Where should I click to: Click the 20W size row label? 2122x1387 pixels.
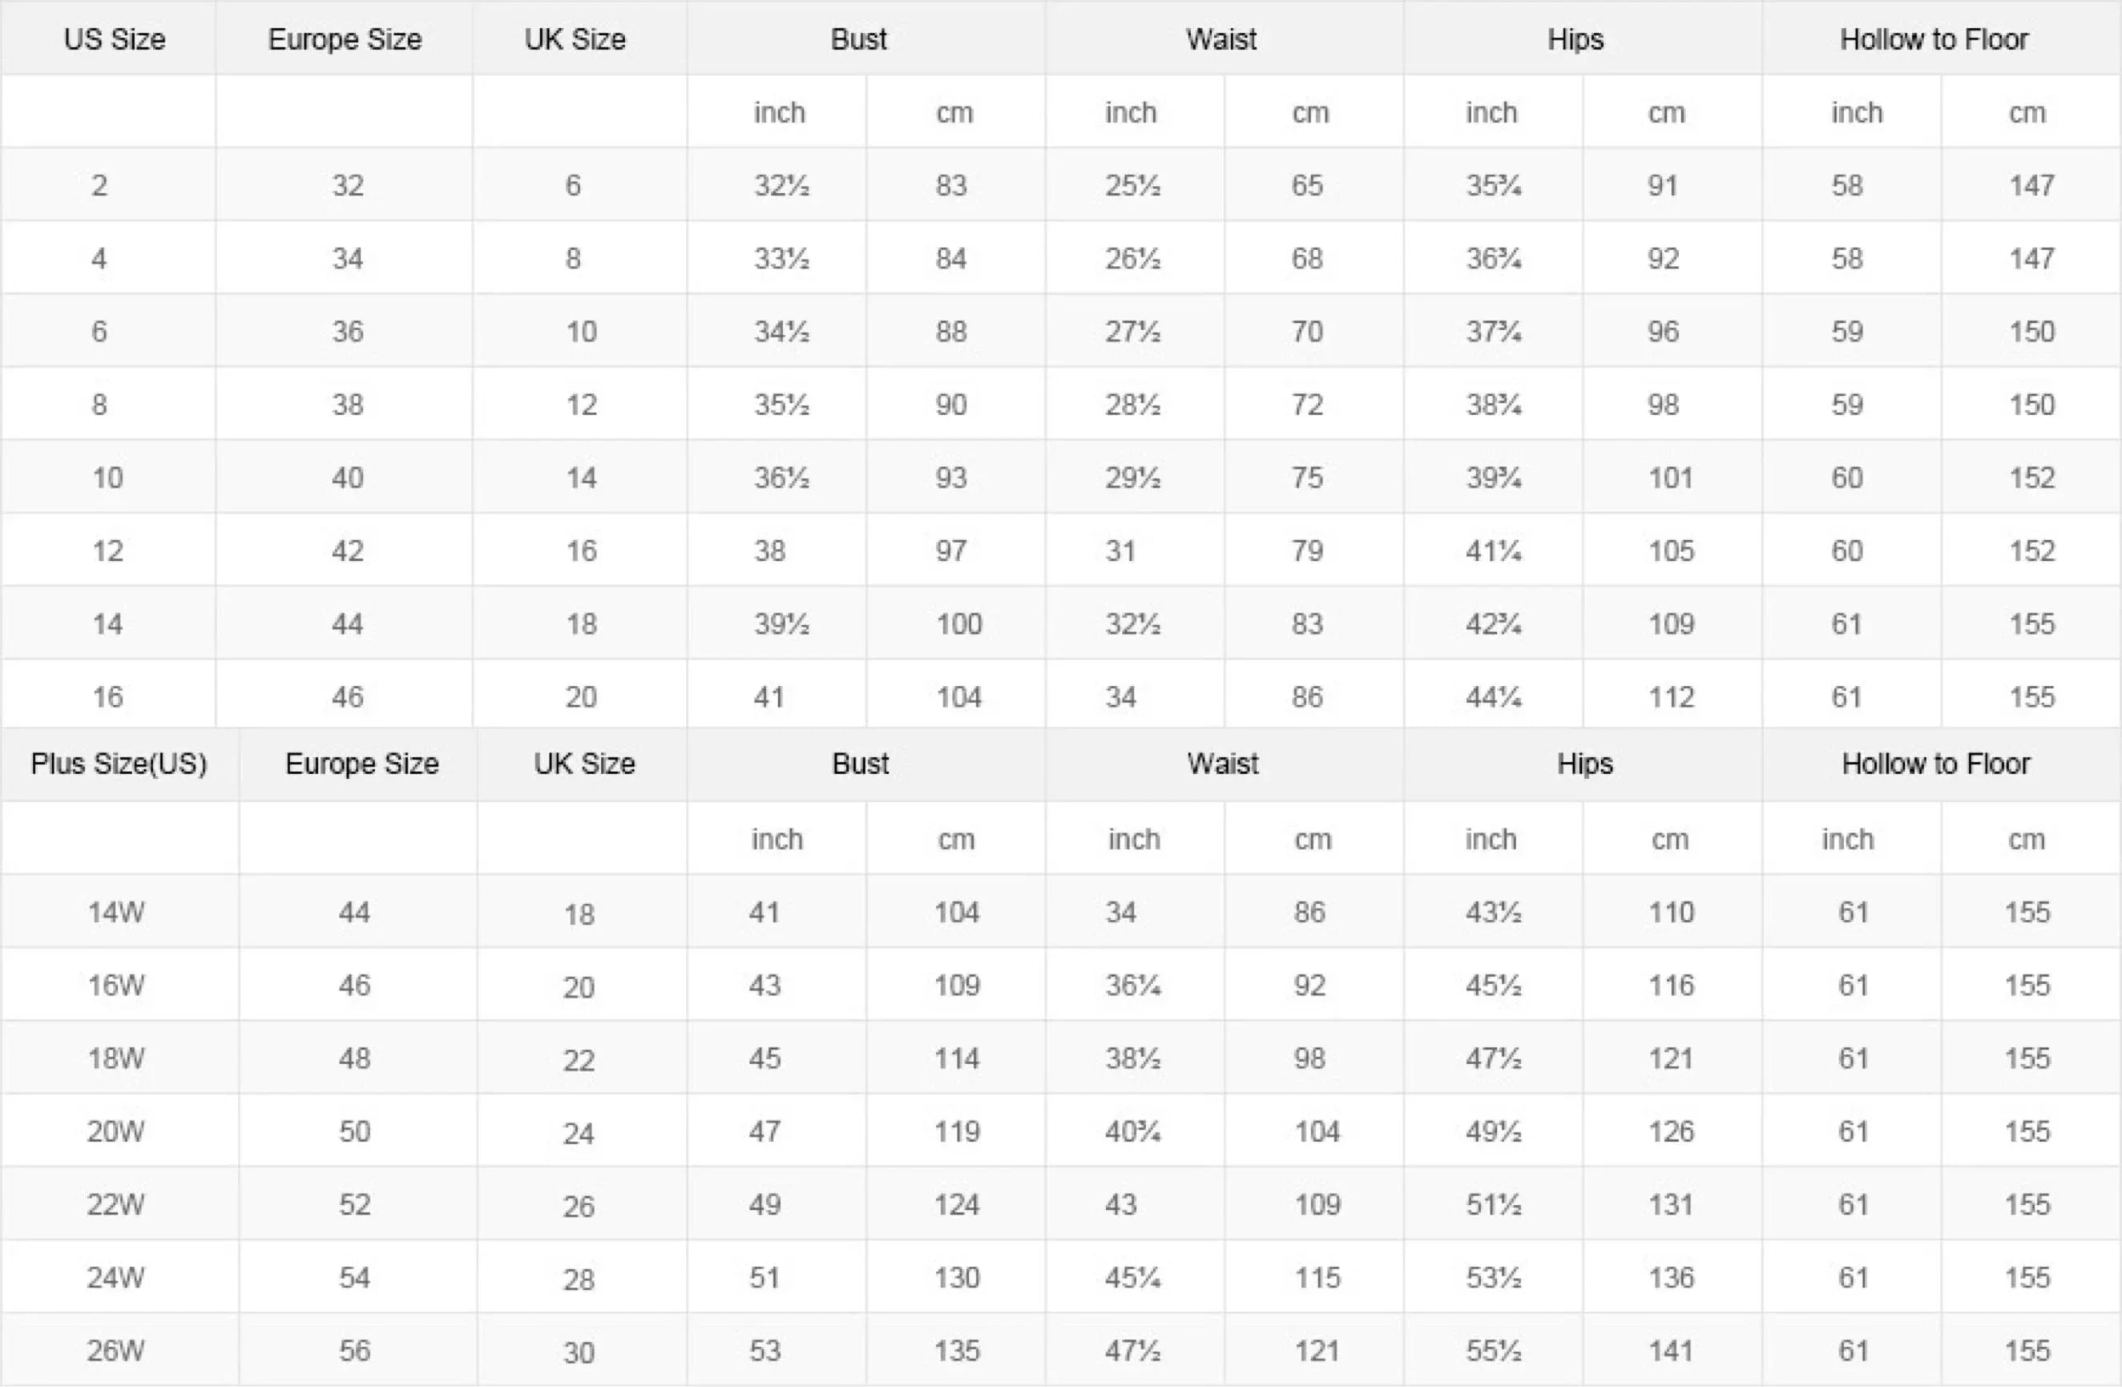[116, 1131]
